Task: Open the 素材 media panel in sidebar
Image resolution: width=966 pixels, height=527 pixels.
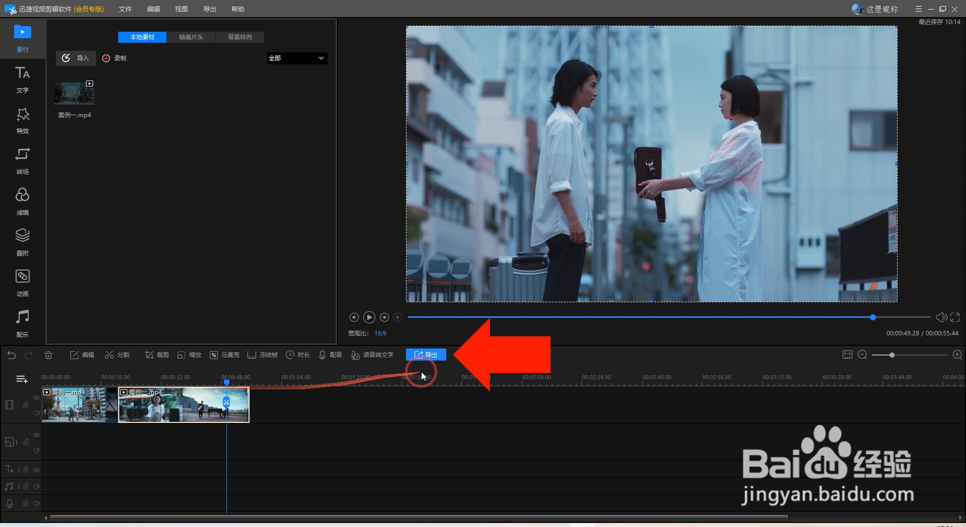Action: coord(22,39)
